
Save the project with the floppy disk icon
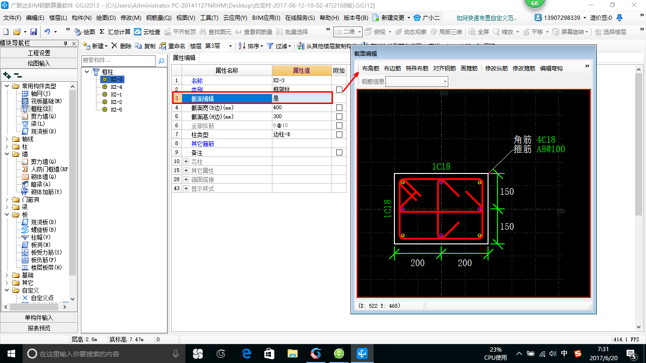click(x=34, y=32)
